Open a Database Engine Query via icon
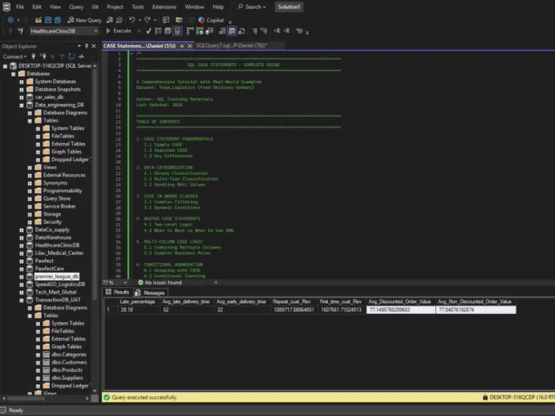 [x=109, y=20]
